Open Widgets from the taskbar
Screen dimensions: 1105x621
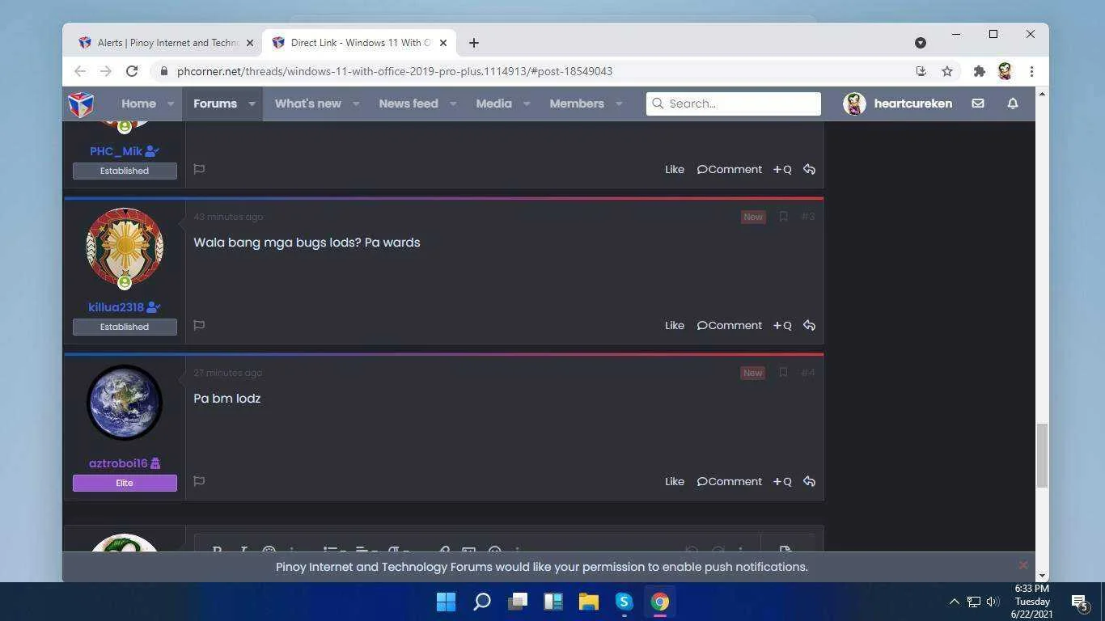click(x=553, y=602)
